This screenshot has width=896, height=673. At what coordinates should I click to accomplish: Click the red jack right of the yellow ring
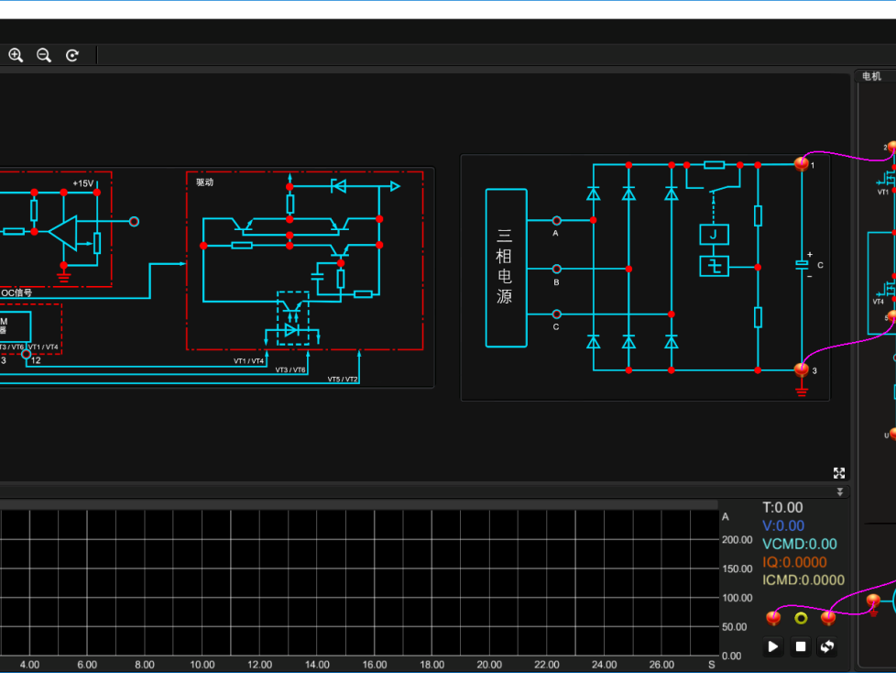point(828,617)
